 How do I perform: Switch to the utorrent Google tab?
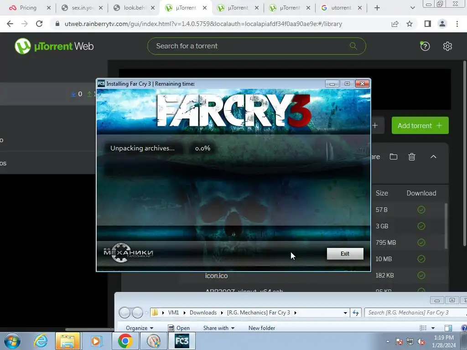coord(340,8)
